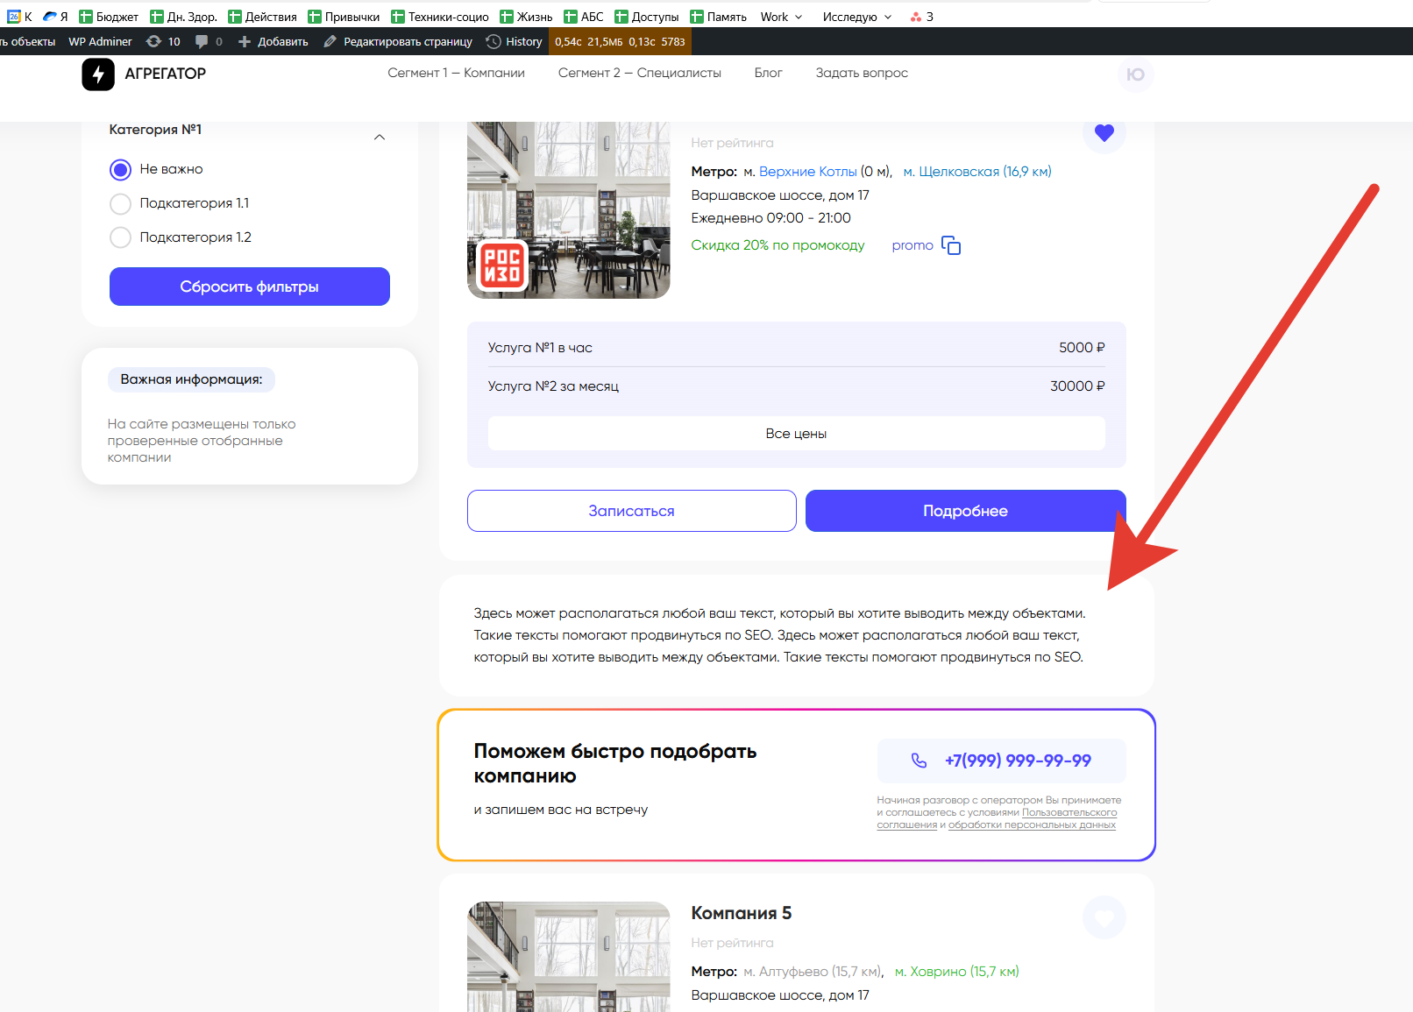Image resolution: width=1413 pixels, height=1012 pixels.
Task: Select the «Подкатегория 1.1» radio button
Action: click(121, 203)
